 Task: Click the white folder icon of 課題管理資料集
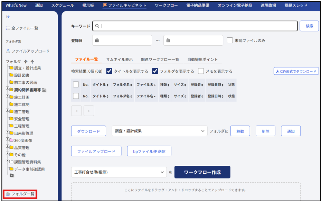[11, 162]
